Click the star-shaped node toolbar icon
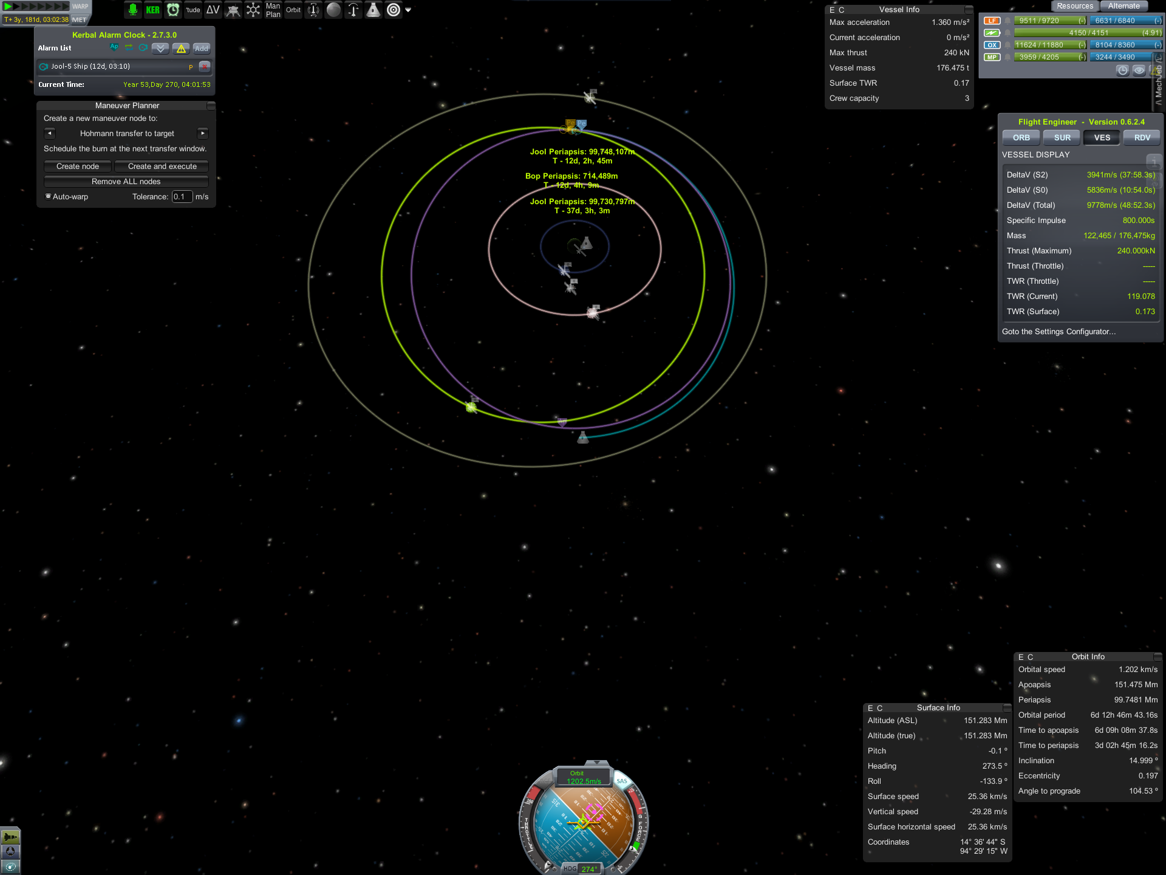The width and height of the screenshot is (1166, 875). (253, 10)
